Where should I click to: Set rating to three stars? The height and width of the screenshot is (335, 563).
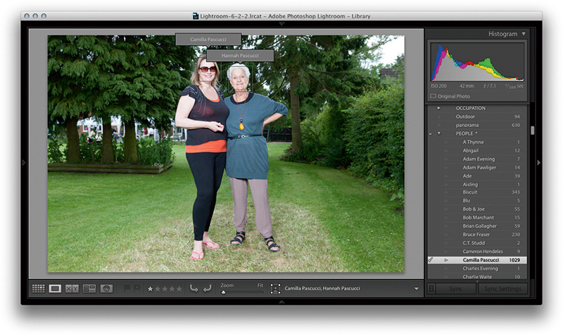pyautogui.click(x=165, y=289)
